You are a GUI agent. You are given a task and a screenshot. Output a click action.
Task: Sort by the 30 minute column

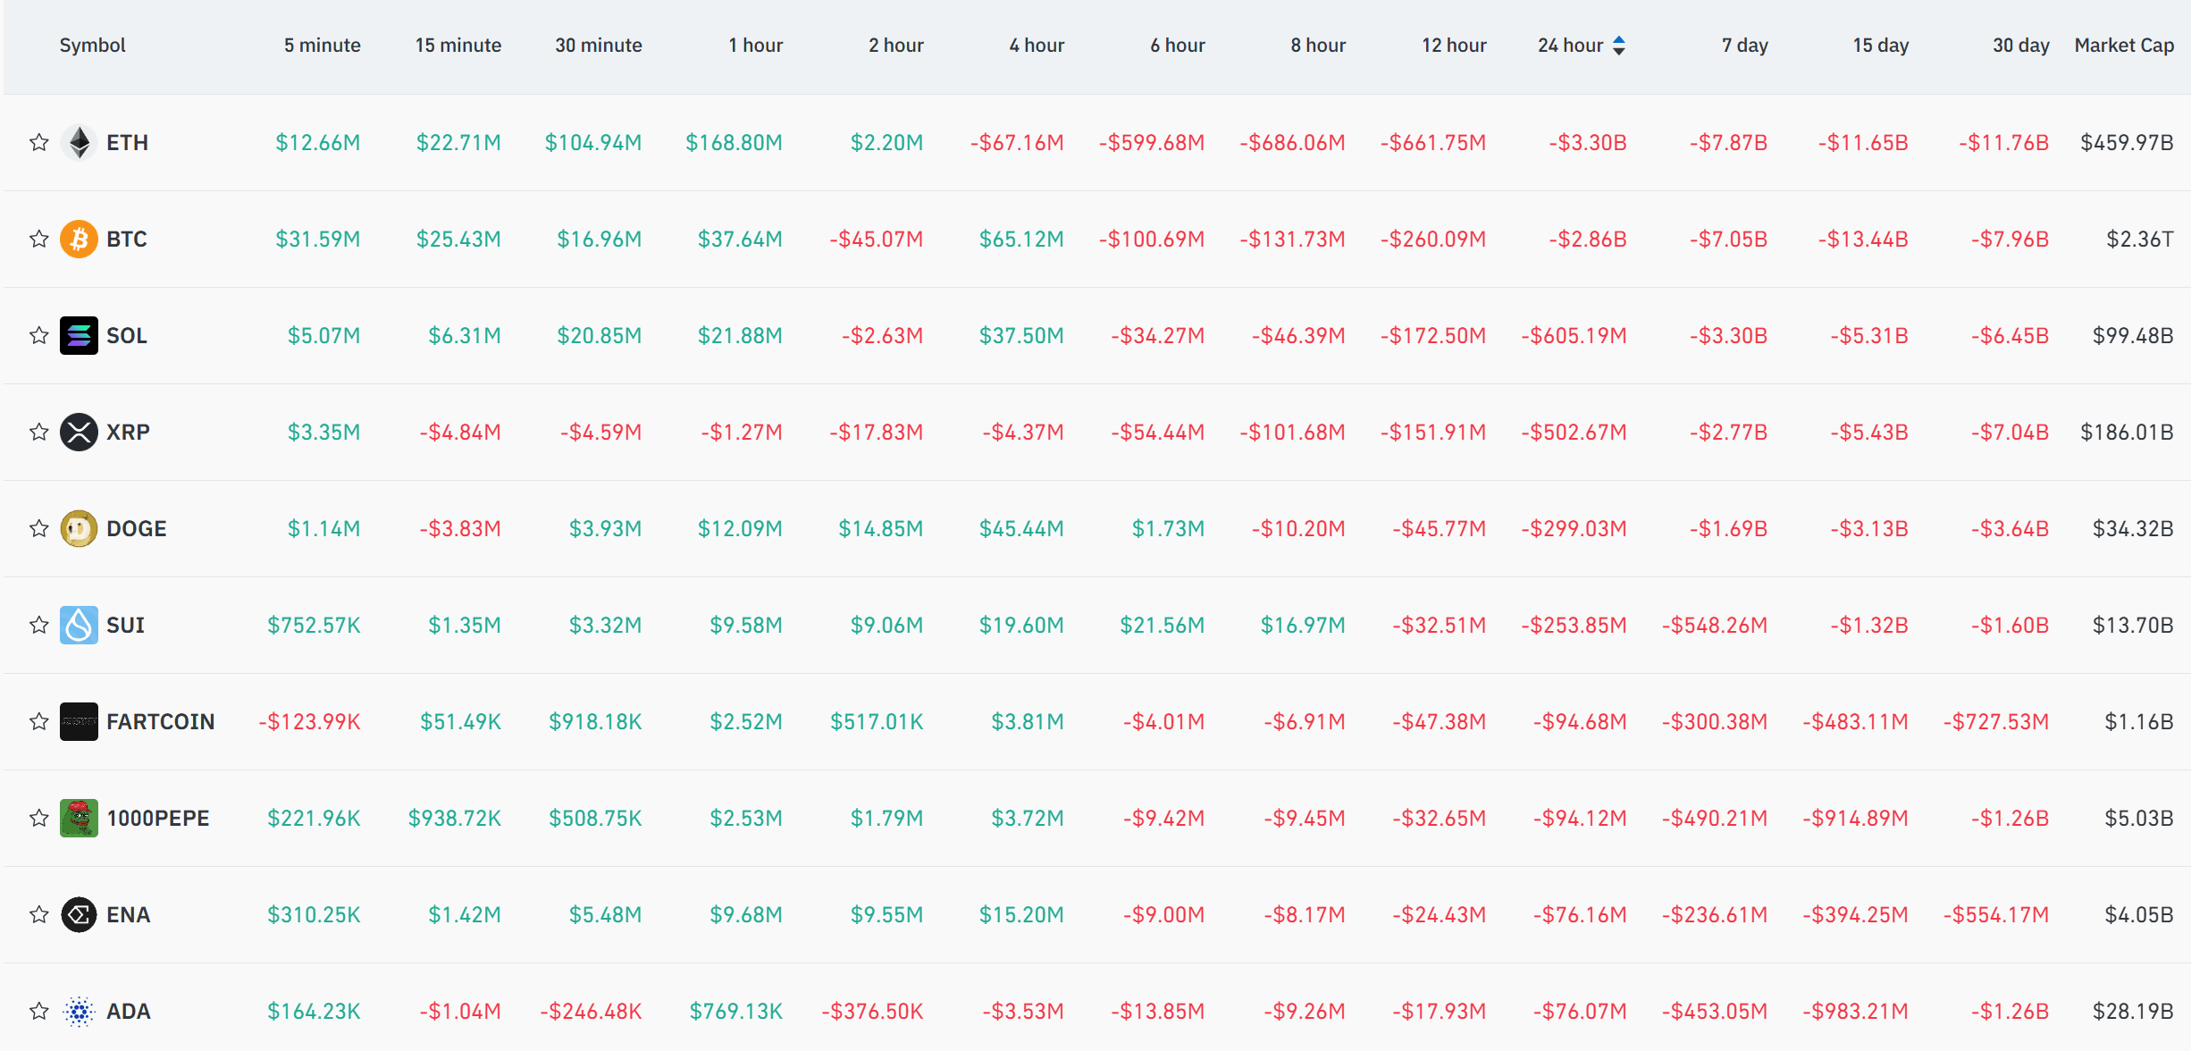click(598, 46)
